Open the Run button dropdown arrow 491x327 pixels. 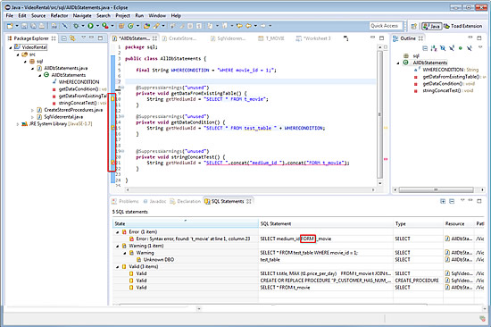tap(97, 26)
